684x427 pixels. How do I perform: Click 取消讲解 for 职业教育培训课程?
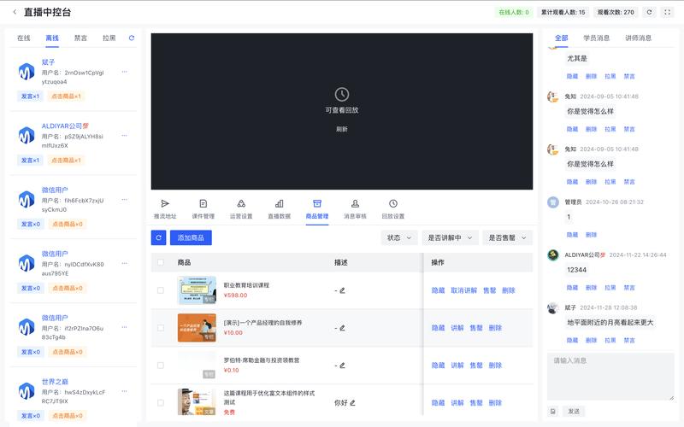coord(464,290)
